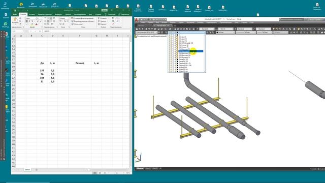
Task: Click Excel font color swatch with red bar
Action: 37,24
